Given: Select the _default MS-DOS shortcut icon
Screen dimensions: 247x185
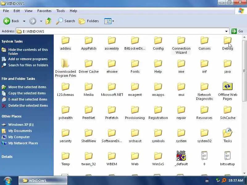Looking at the screenshot, I should tap(181, 156).
